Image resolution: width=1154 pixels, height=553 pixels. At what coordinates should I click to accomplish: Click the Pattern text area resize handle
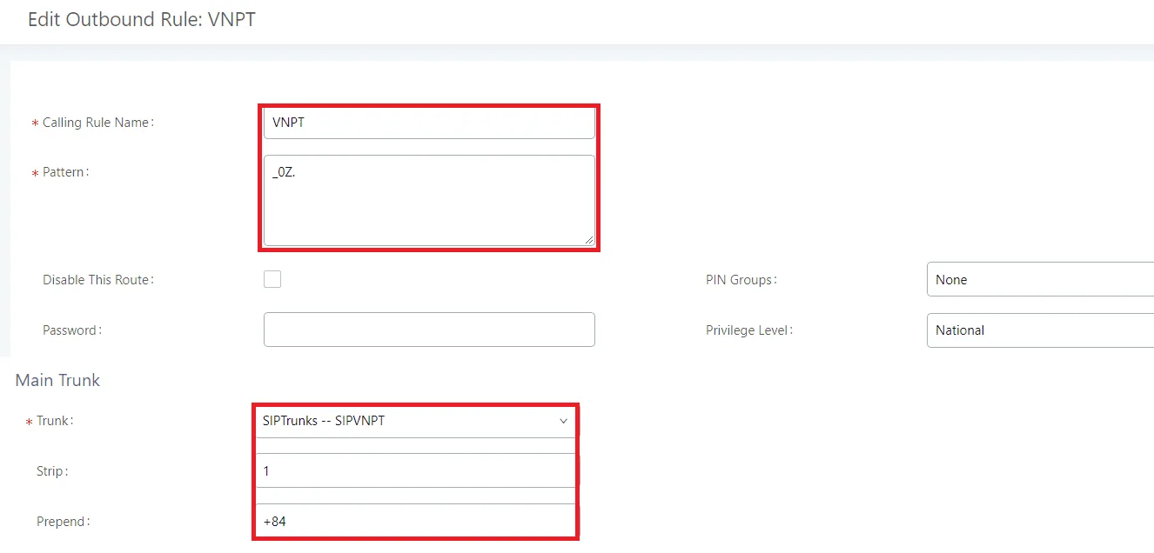coord(588,239)
